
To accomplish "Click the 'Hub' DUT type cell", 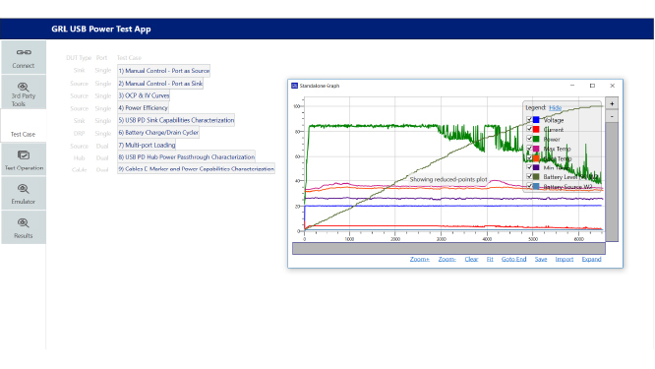I will [79, 158].
